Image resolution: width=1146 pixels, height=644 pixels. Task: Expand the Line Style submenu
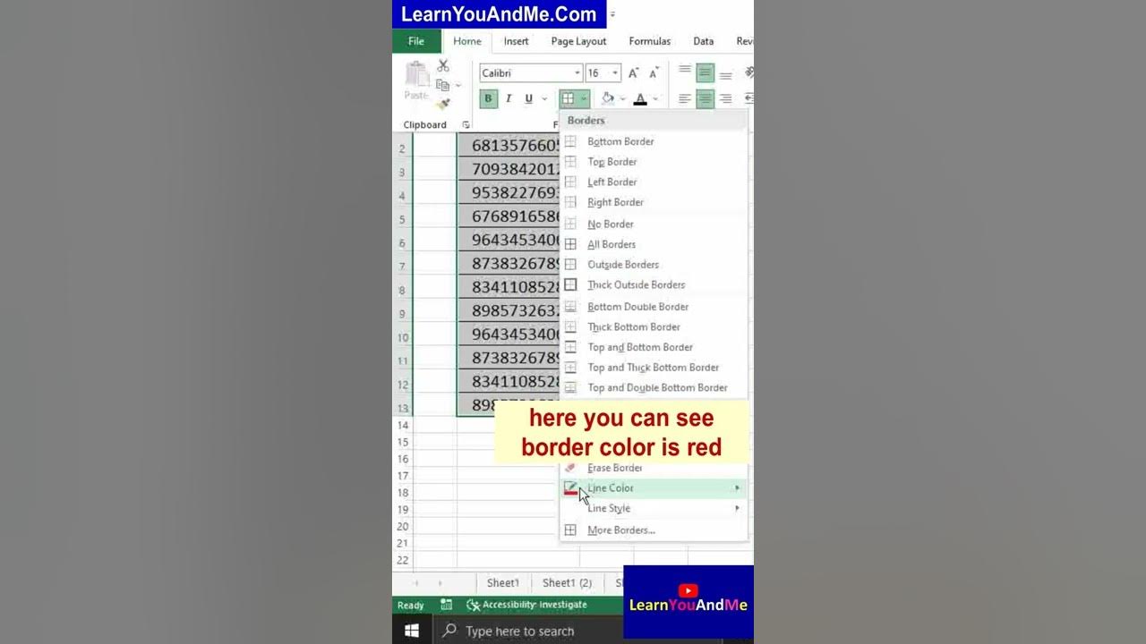point(654,508)
